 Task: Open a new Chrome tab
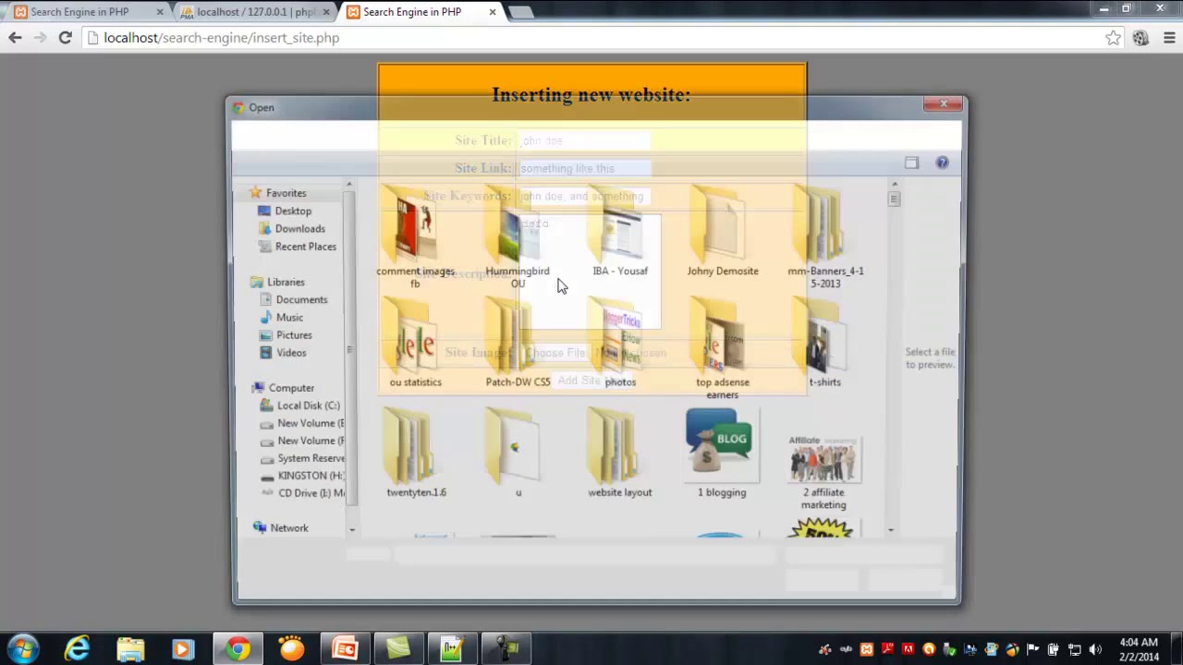pyautogui.click(x=520, y=12)
